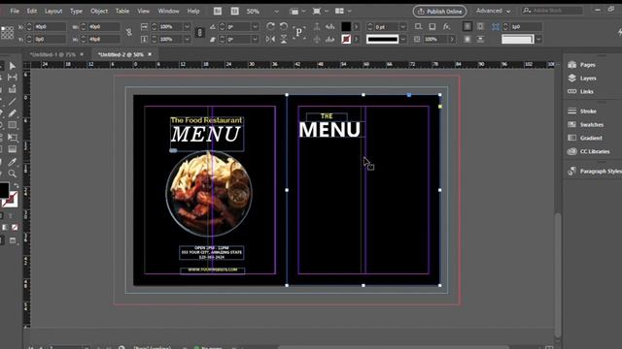Click the black fill swatch in toolbox

pyautogui.click(x=4, y=190)
